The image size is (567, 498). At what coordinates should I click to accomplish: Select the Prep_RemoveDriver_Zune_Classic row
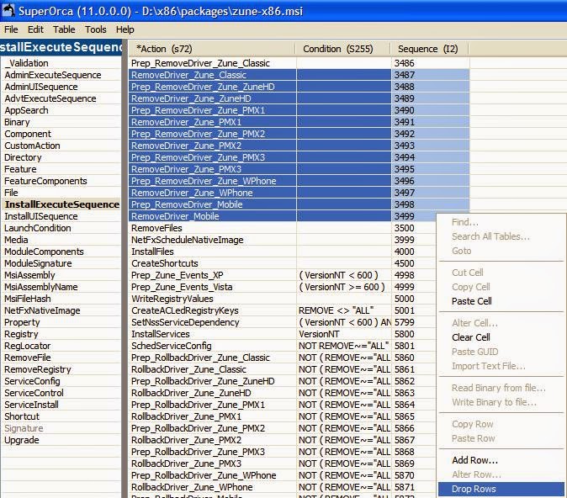coord(212,63)
